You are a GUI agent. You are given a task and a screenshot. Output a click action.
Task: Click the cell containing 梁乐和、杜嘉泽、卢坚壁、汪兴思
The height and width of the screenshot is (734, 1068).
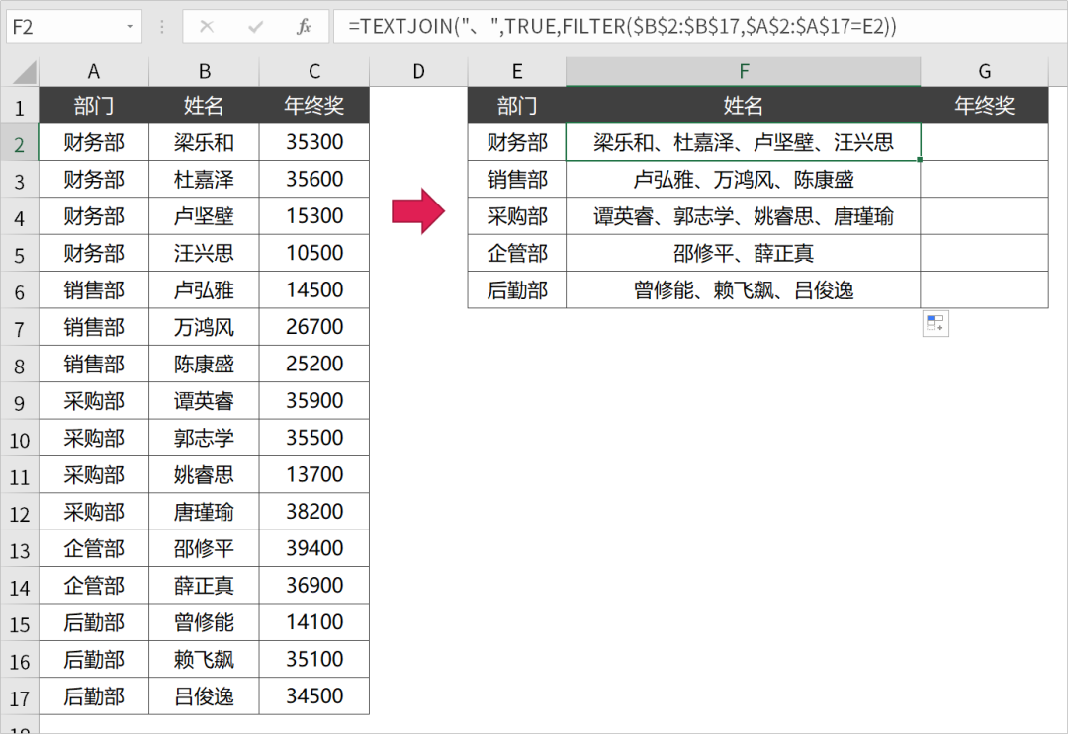click(743, 142)
